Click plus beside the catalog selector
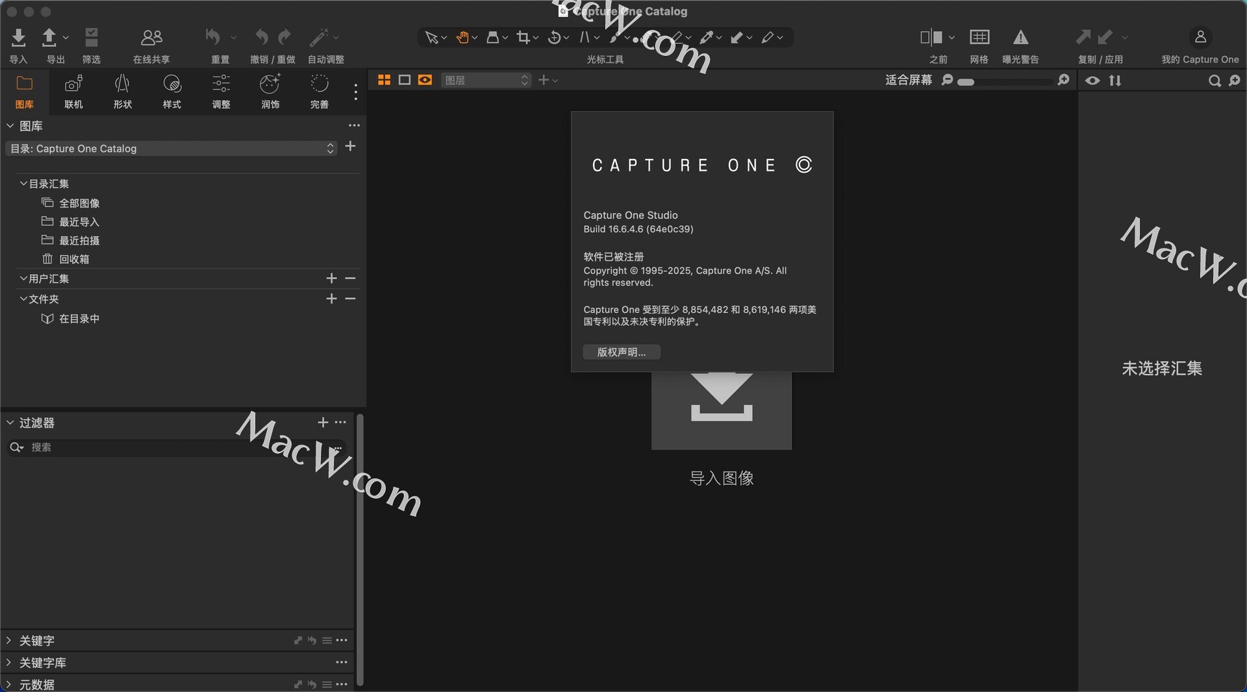1247x692 pixels. 350,146
